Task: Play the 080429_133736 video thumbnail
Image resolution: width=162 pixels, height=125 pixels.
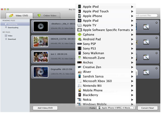Action: click(41, 42)
